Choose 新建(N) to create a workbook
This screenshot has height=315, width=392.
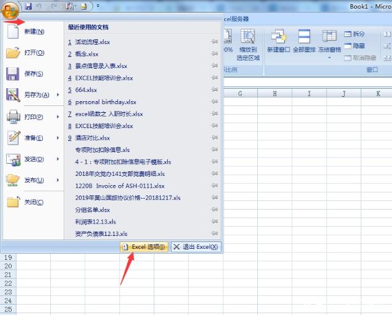(x=34, y=32)
